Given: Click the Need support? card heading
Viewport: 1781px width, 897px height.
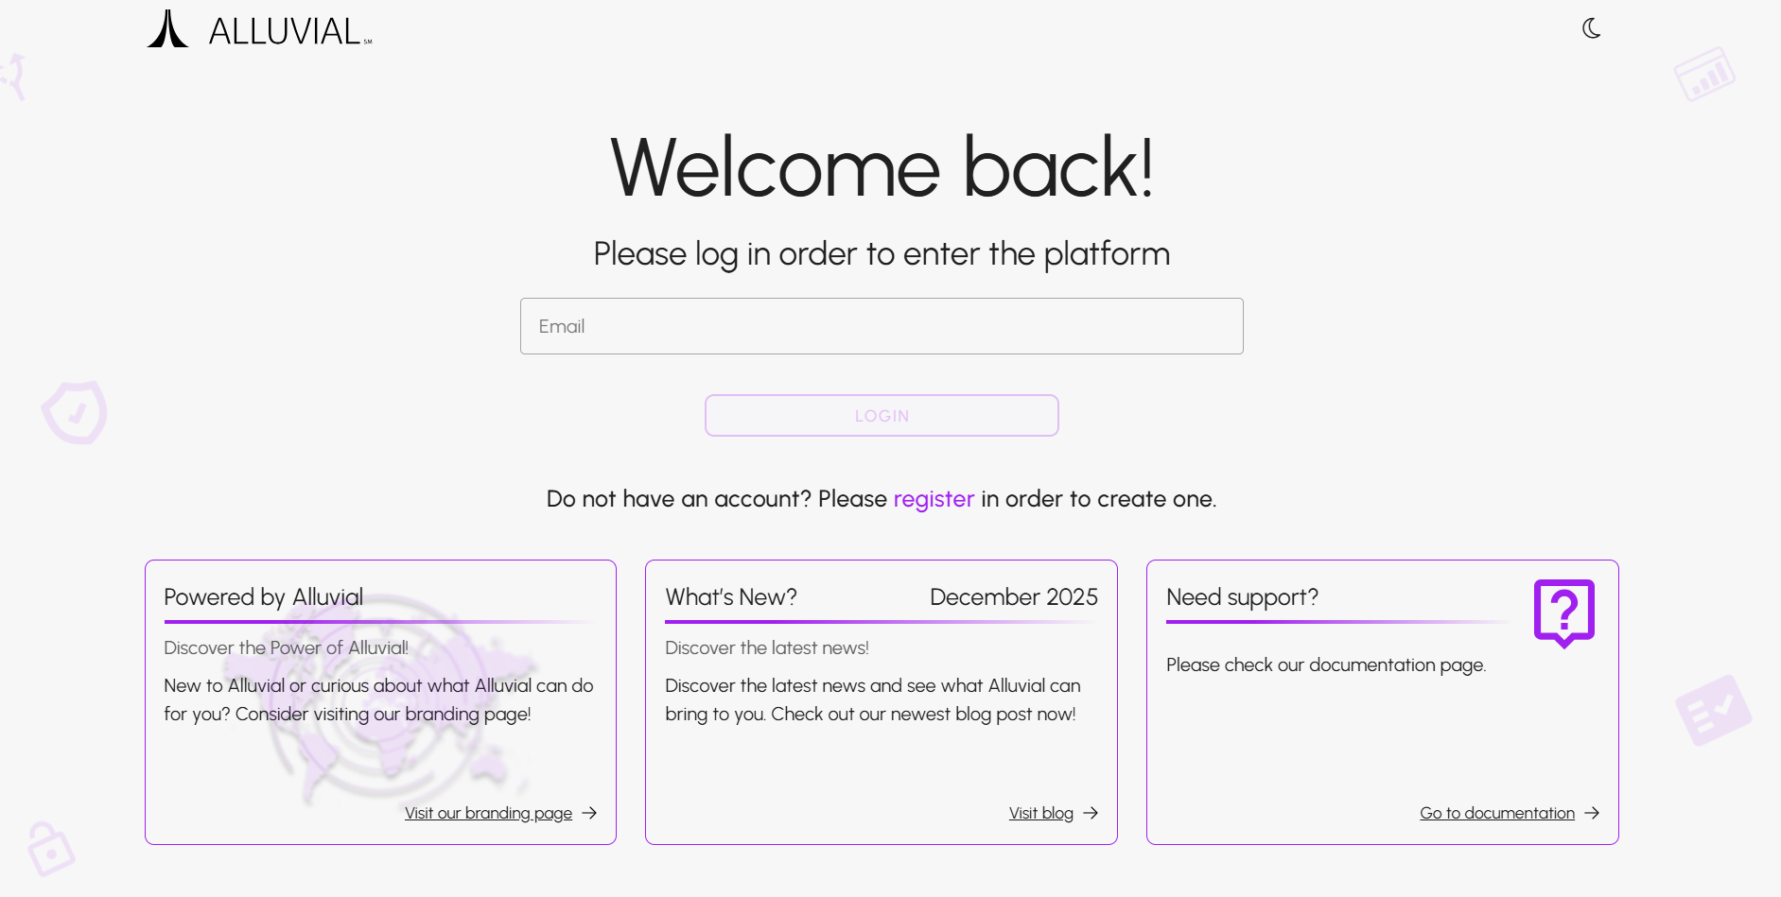Looking at the screenshot, I should (x=1242, y=597).
